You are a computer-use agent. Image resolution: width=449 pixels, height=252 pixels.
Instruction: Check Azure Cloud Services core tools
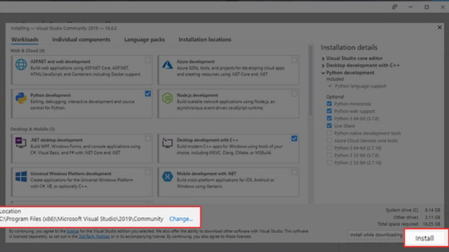click(329, 141)
